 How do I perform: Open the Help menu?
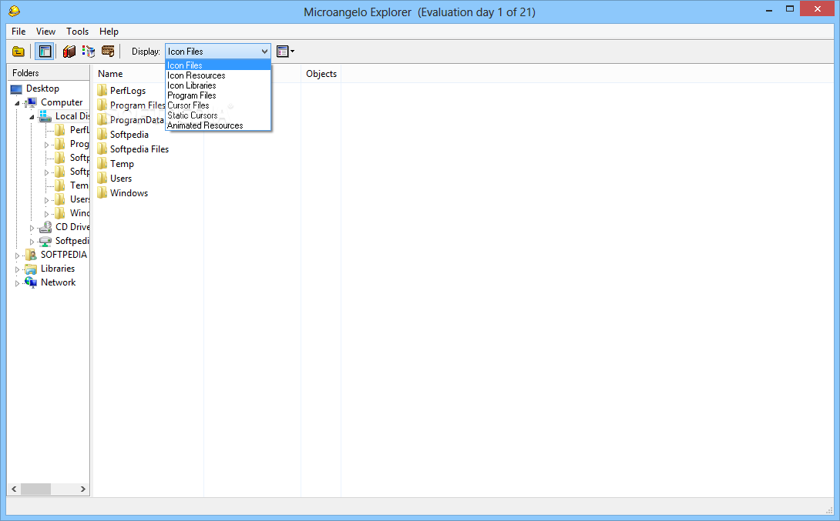[x=109, y=32]
